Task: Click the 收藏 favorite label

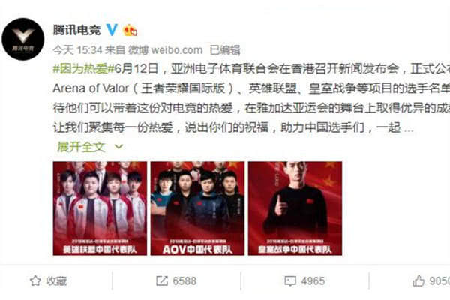Action: coord(56,280)
